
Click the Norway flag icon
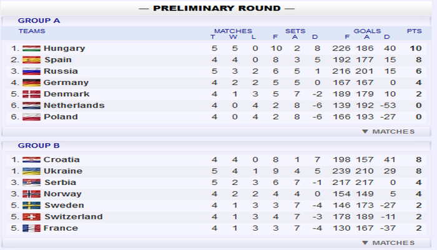pyautogui.click(x=31, y=194)
